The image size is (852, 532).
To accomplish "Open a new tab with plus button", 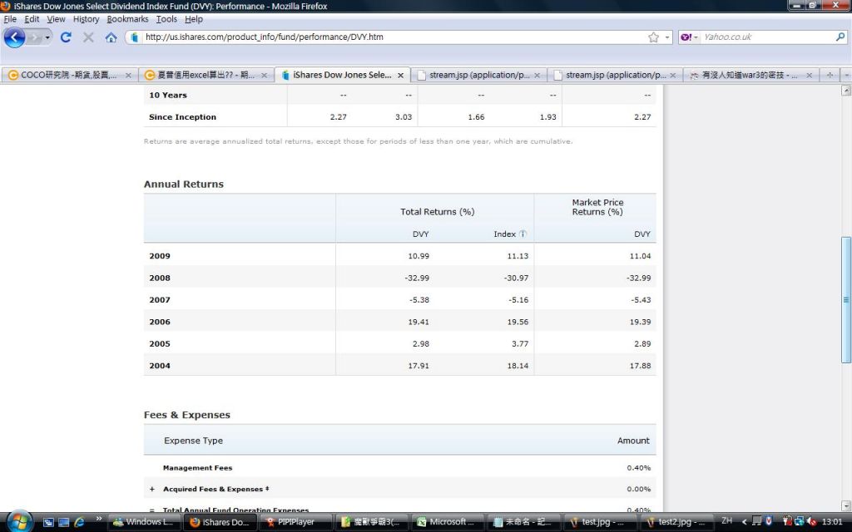I will (x=830, y=75).
